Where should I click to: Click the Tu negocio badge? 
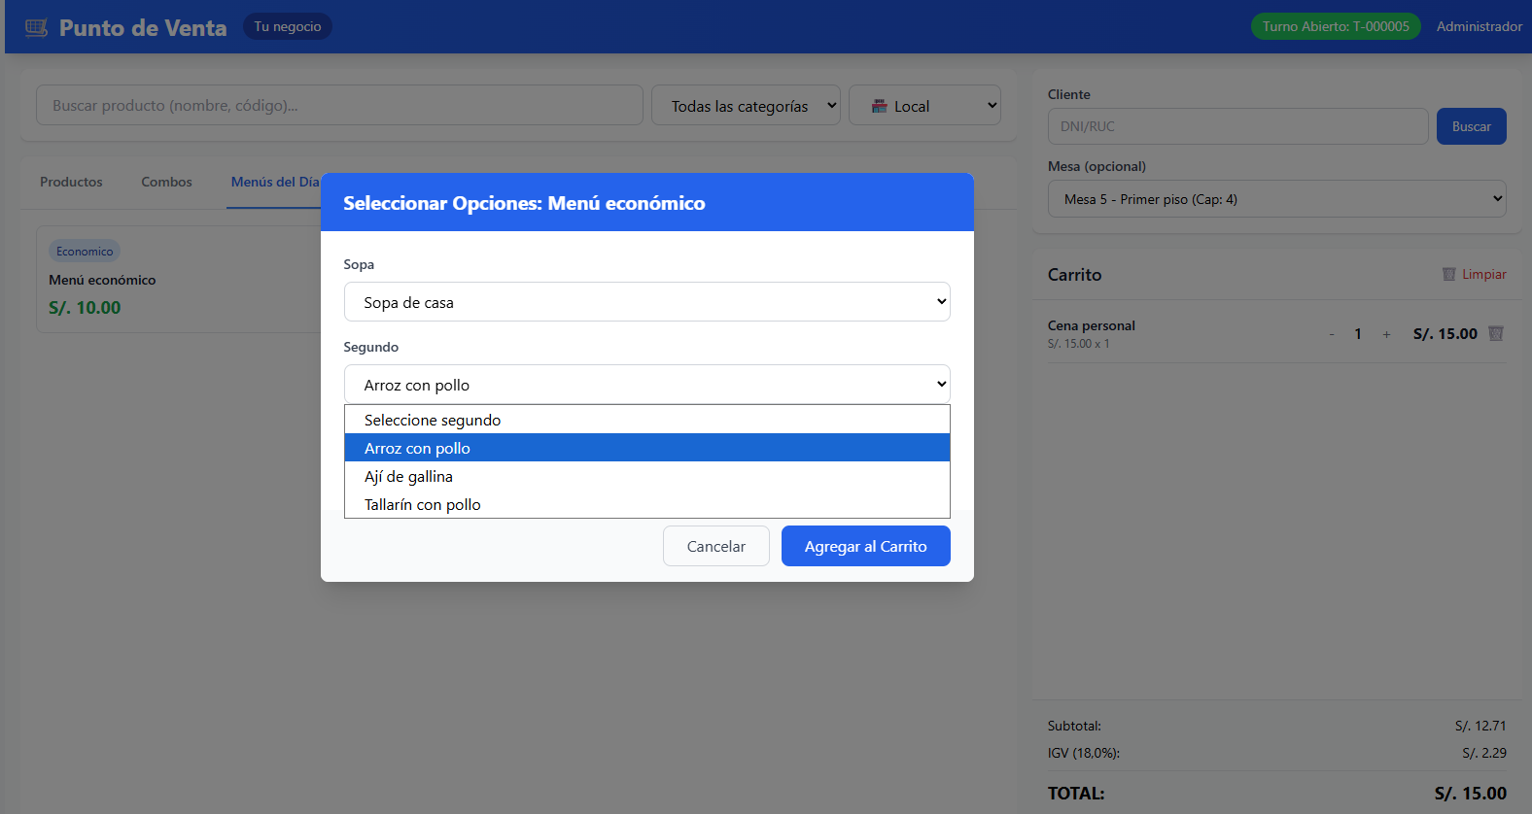point(288,26)
